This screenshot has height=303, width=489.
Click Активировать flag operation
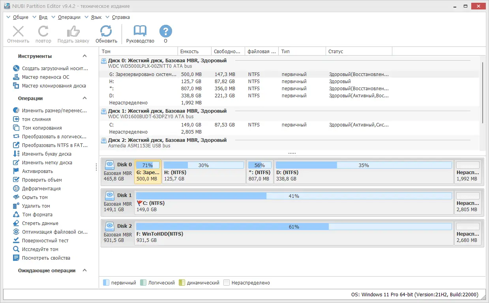pyautogui.click(x=33, y=171)
